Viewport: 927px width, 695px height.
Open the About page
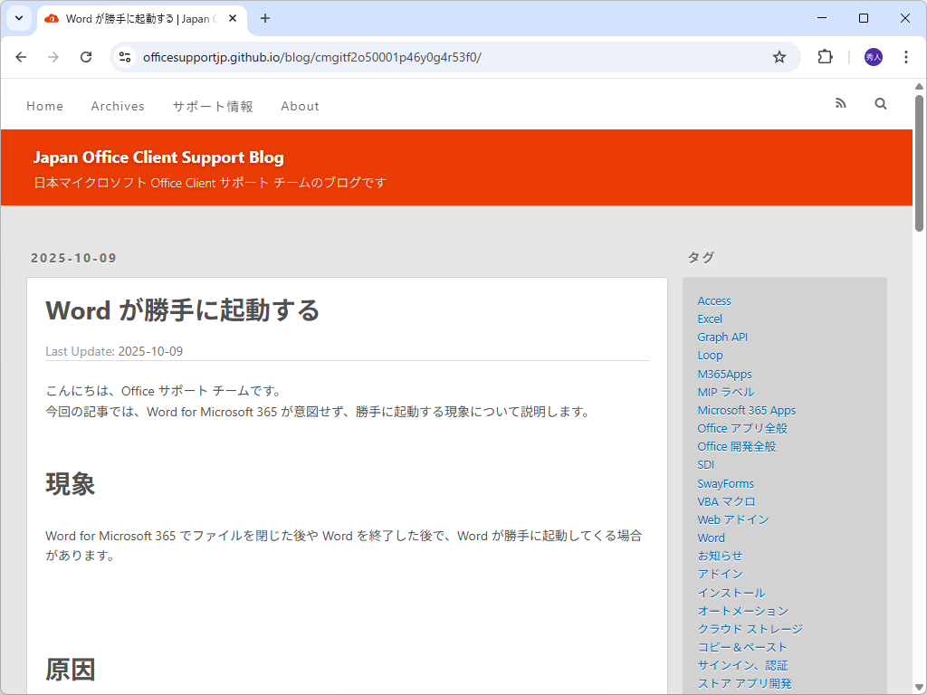point(300,106)
